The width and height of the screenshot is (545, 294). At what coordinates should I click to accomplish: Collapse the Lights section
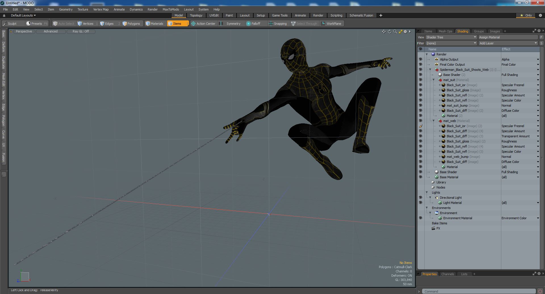click(427, 192)
